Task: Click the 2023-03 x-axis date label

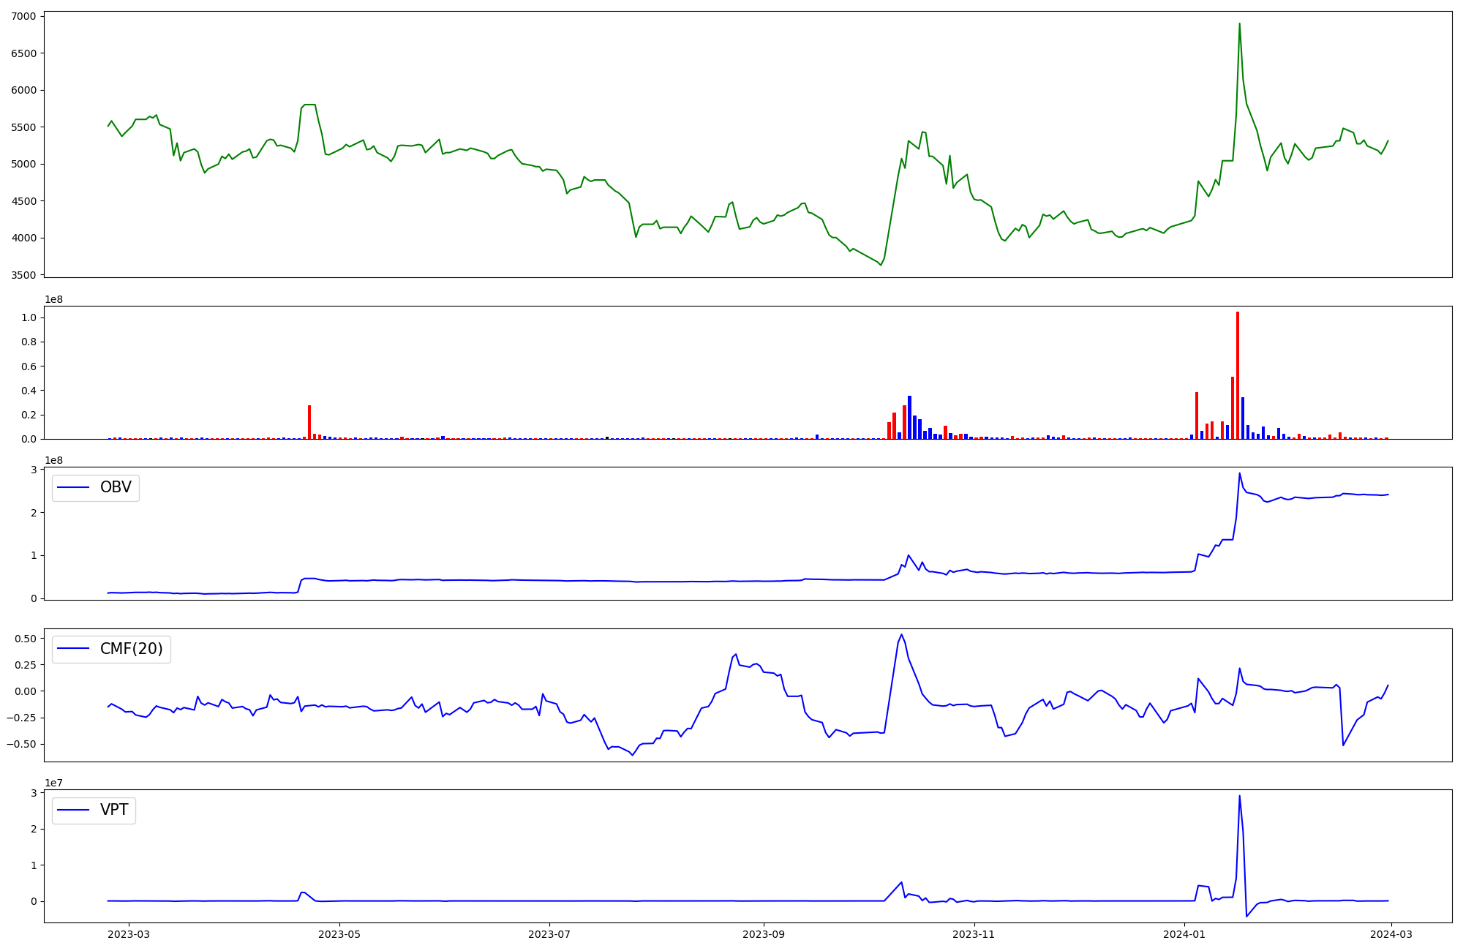Action: pos(129,933)
